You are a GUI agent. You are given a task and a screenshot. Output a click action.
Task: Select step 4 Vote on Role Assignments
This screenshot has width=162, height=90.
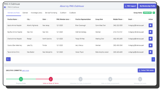click(x=110, y=79)
